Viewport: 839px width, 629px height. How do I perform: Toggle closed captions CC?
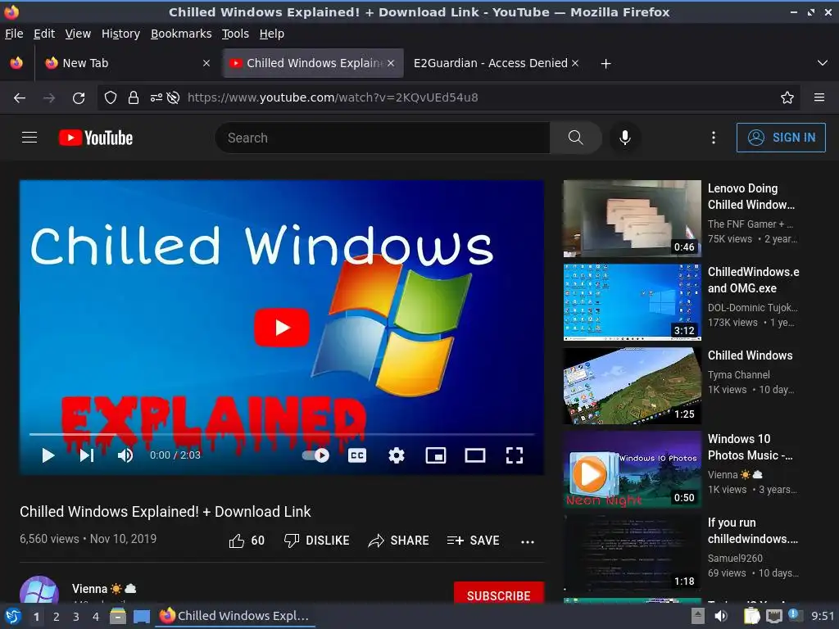(x=357, y=455)
